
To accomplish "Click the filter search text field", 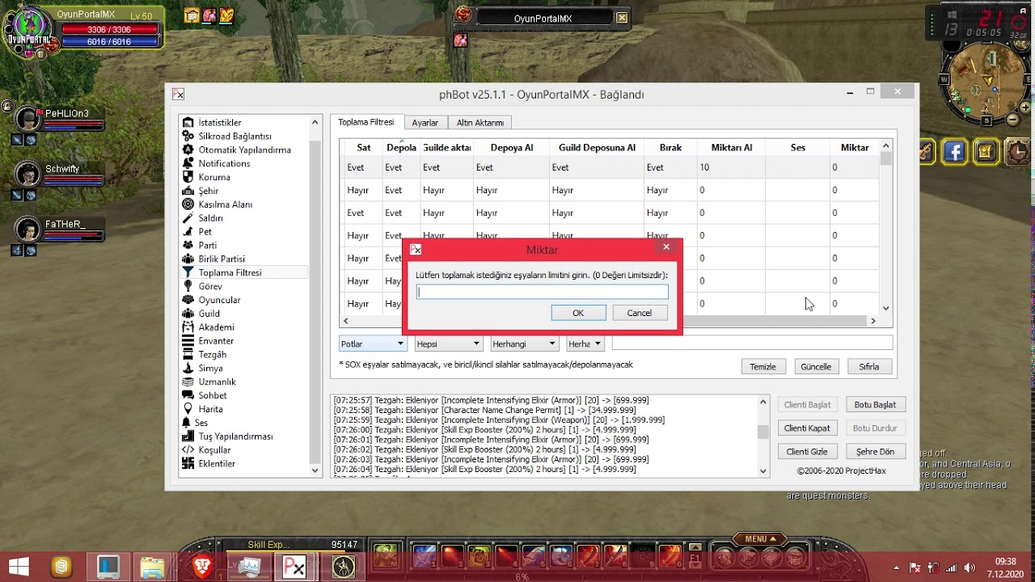I will coord(752,344).
